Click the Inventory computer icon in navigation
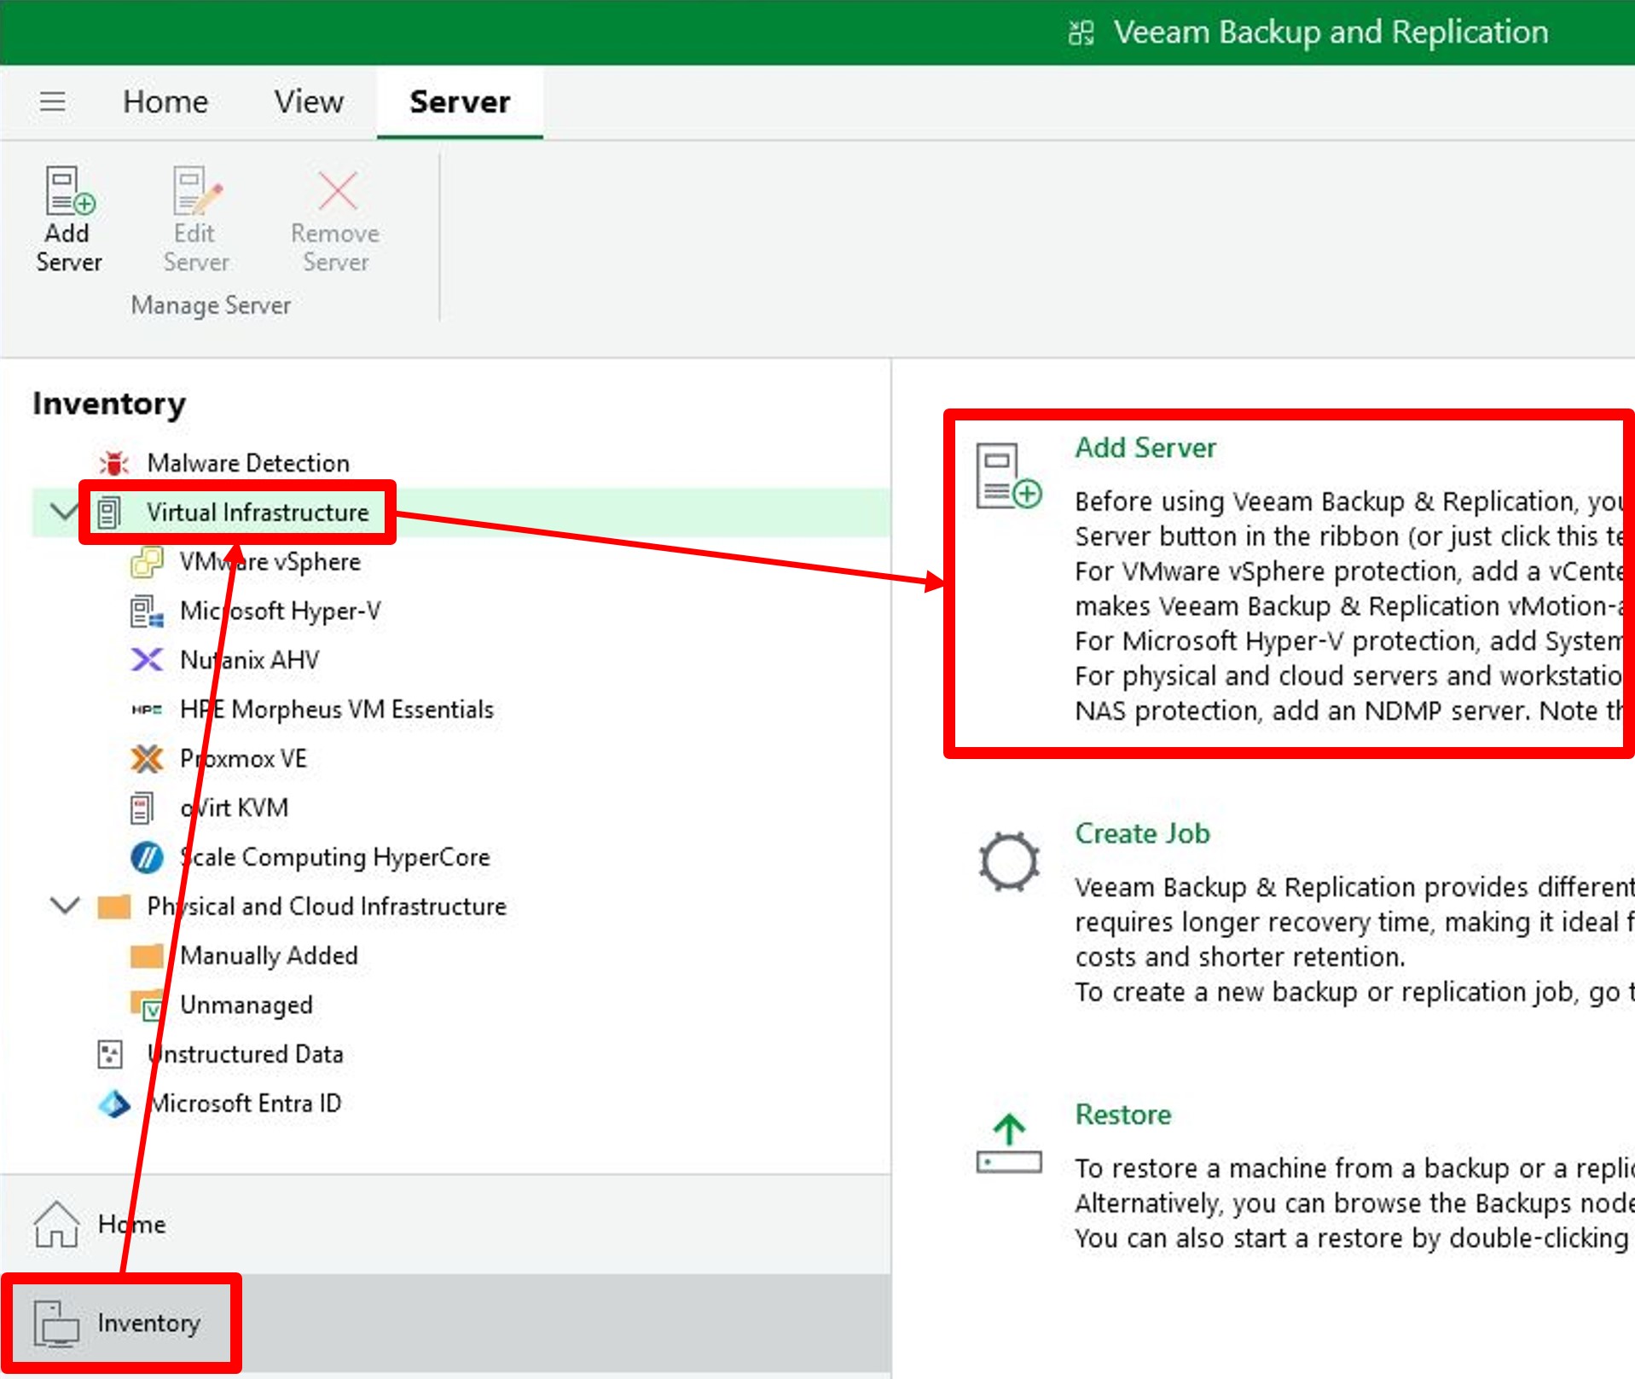 [56, 1324]
